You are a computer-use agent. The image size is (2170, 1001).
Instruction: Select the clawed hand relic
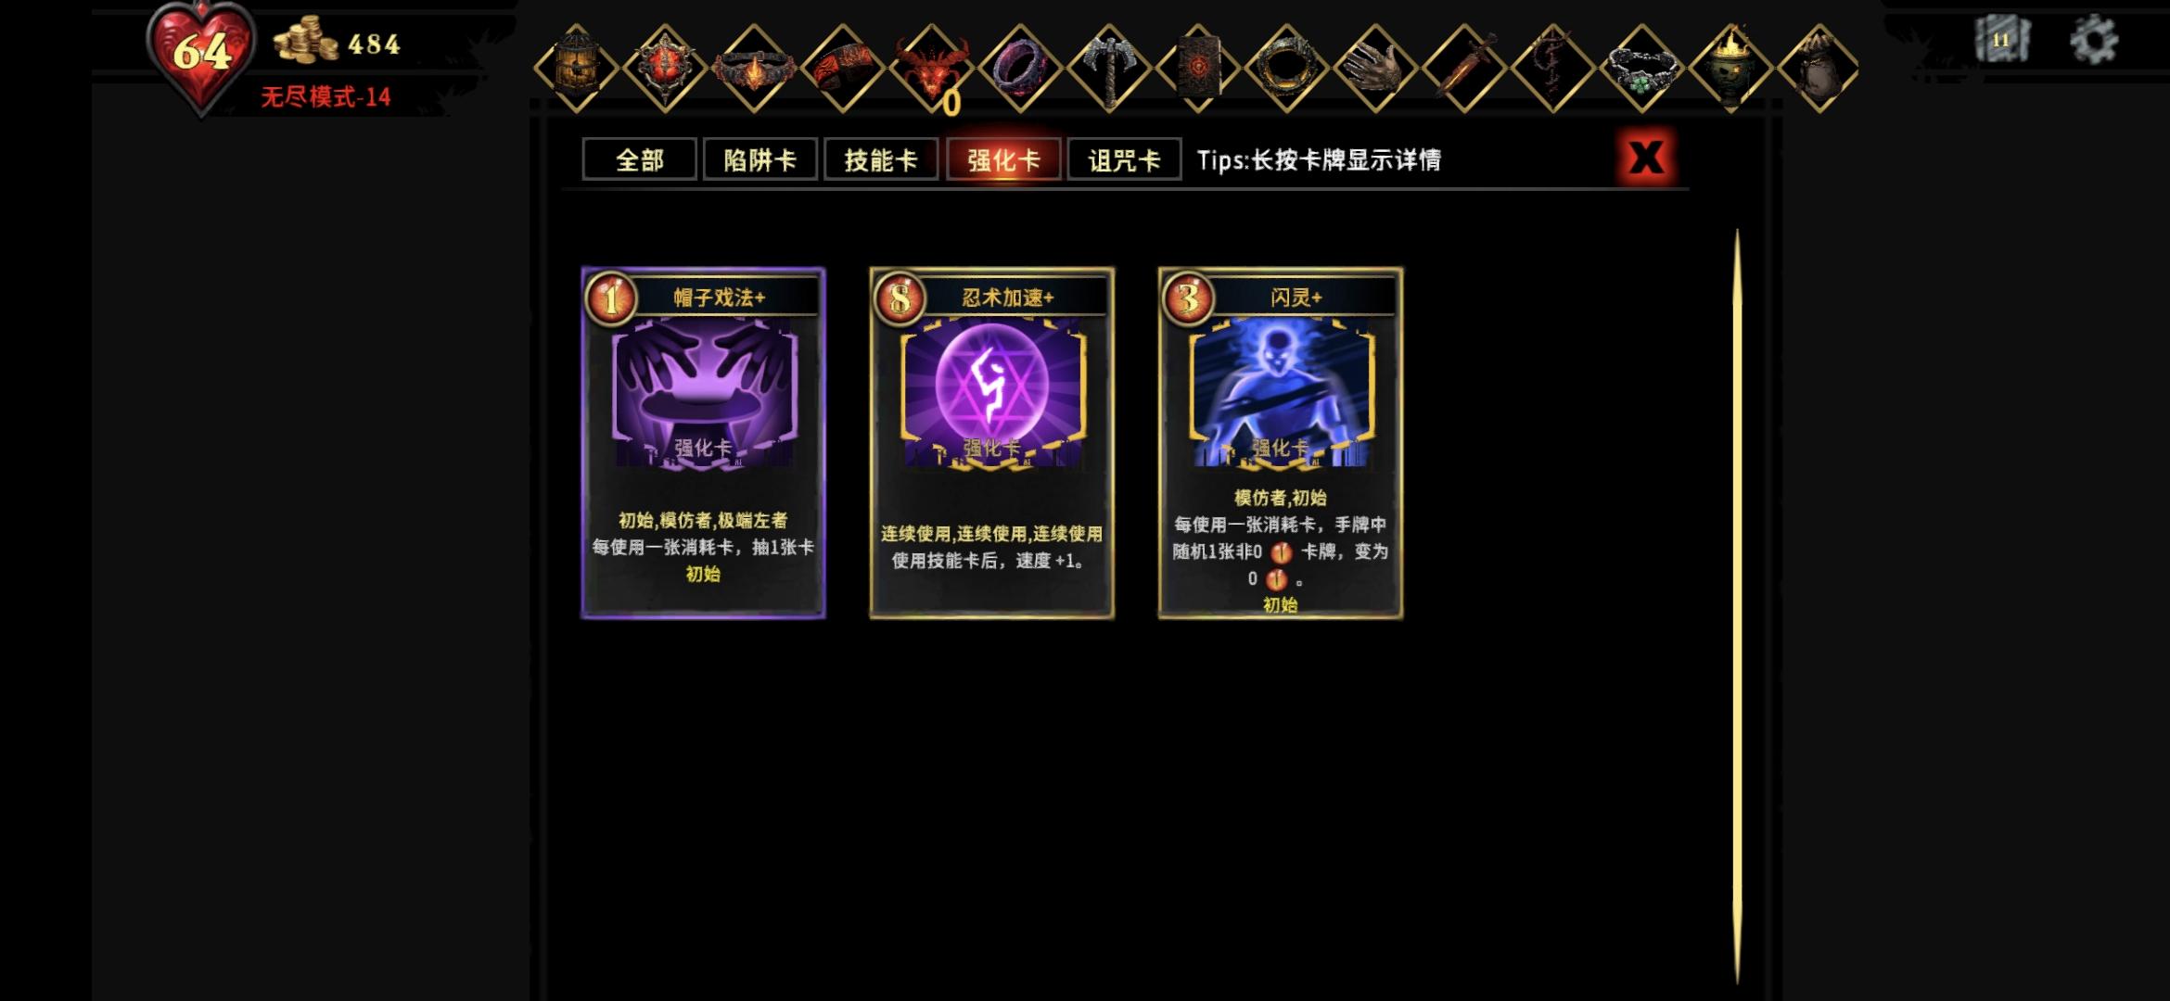[1376, 68]
